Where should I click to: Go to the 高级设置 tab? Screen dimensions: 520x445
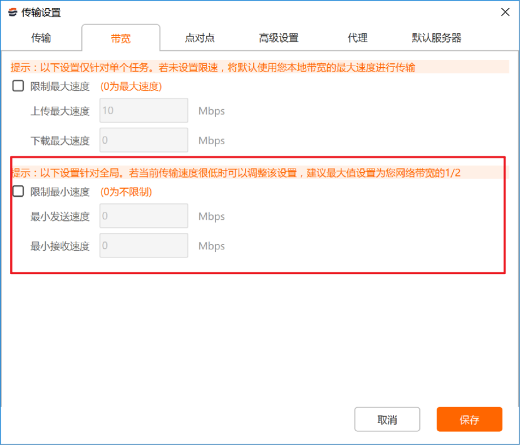[279, 38]
